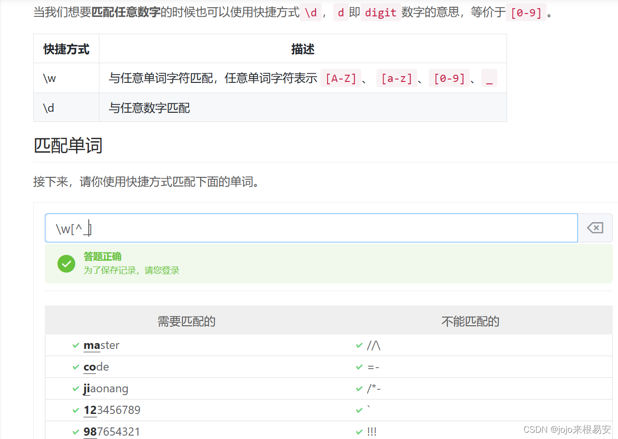Clear the regex input with backspace icon
618x439 pixels.
pos(595,228)
